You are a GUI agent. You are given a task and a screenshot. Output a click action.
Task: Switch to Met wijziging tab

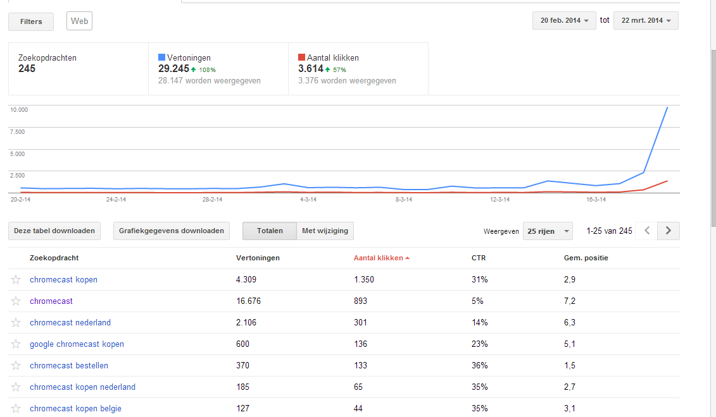[325, 231]
